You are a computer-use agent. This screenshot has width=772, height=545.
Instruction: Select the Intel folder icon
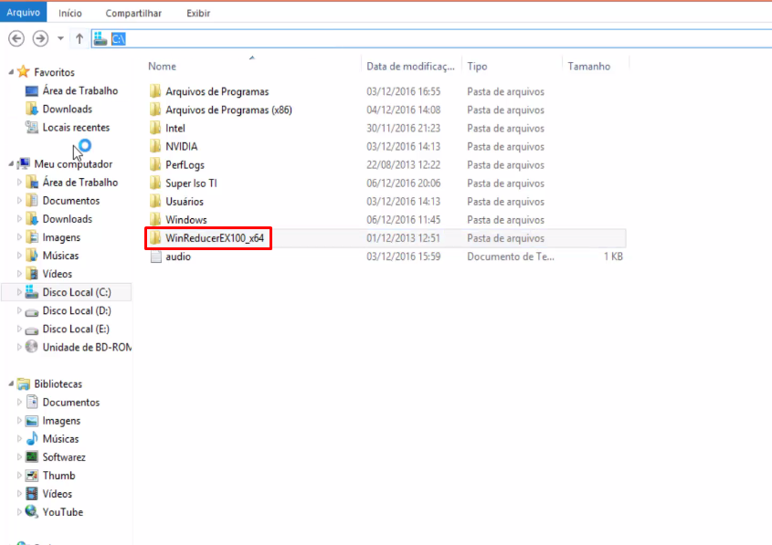click(155, 128)
